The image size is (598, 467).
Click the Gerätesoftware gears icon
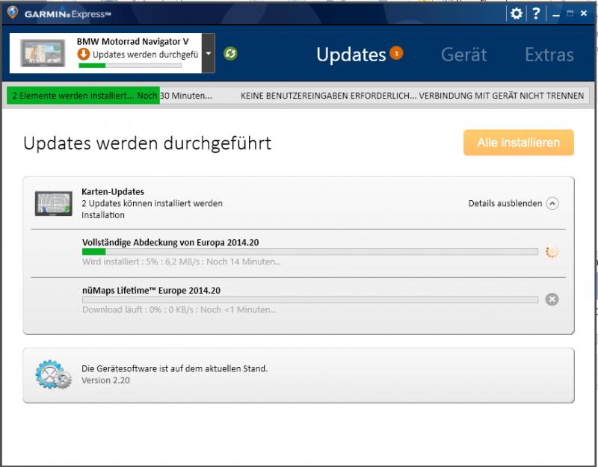(52, 375)
